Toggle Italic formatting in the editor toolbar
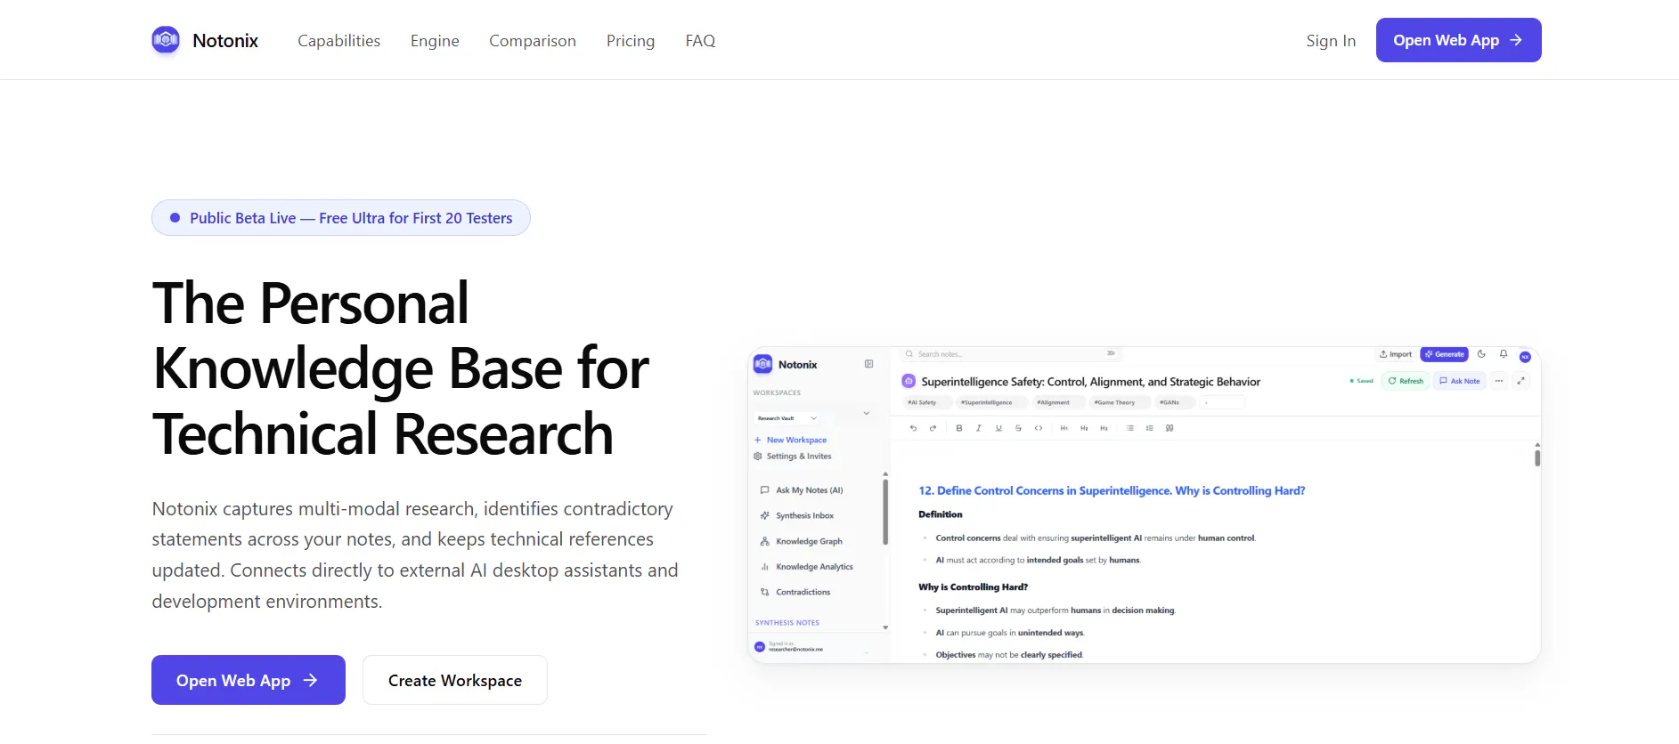 [x=978, y=428]
